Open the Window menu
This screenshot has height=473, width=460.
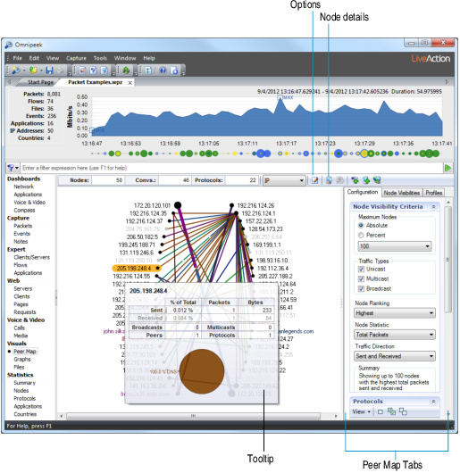[x=125, y=58]
